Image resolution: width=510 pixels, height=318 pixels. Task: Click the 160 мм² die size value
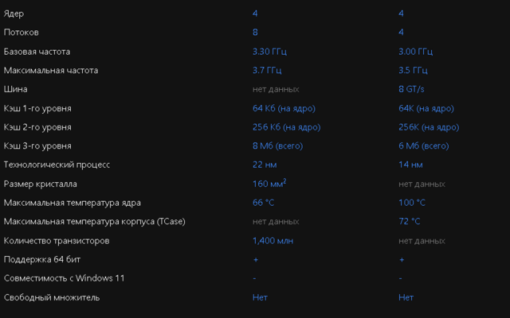[x=269, y=184]
